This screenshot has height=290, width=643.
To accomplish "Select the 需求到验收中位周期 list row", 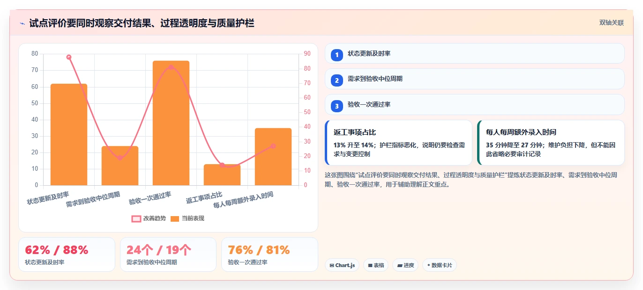I will point(474,79).
